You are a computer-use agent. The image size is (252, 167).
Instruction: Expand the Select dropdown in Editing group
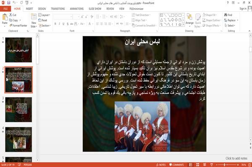pyautogui.click(x=230, y=26)
